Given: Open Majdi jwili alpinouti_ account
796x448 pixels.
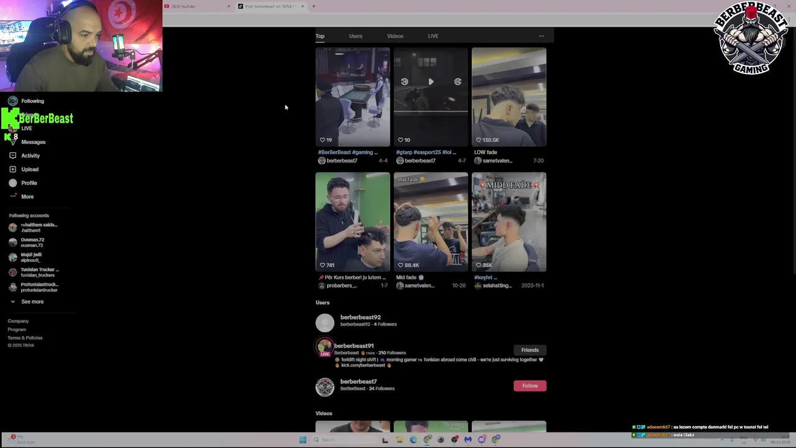Looking at the screenshot, I should (25, 258).
